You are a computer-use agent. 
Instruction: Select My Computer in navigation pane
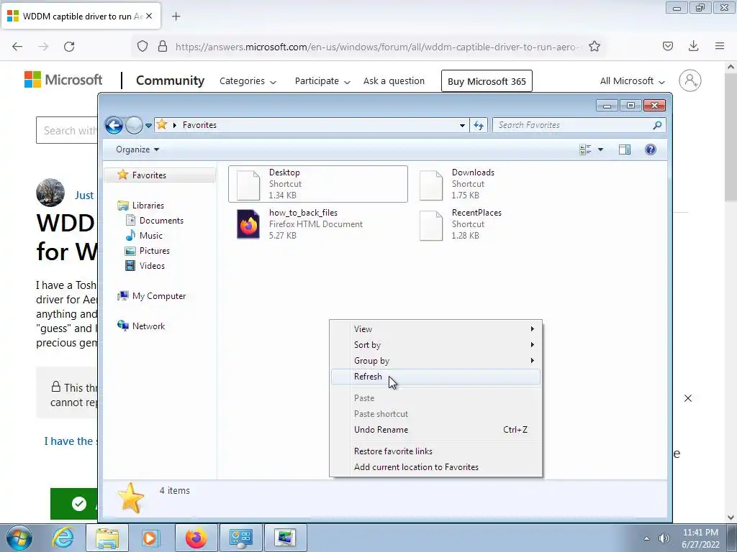coord(158,295)
